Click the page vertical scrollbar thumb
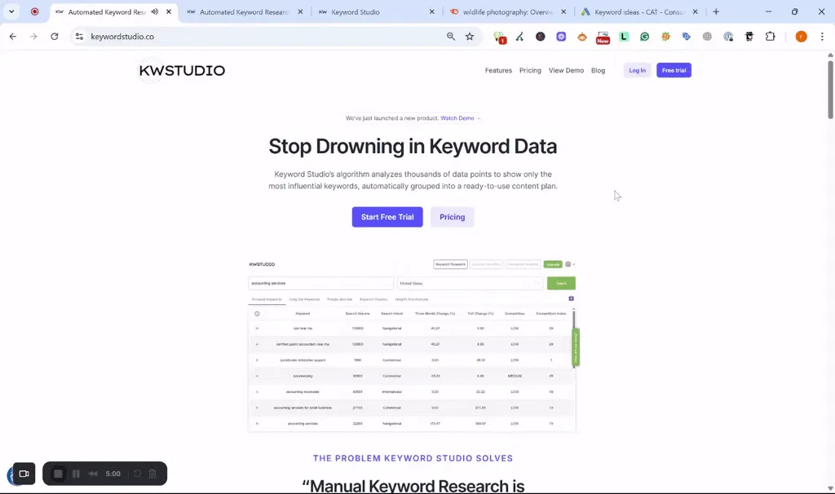Screen dimensions: 835x494 click(x=830, y=90)
